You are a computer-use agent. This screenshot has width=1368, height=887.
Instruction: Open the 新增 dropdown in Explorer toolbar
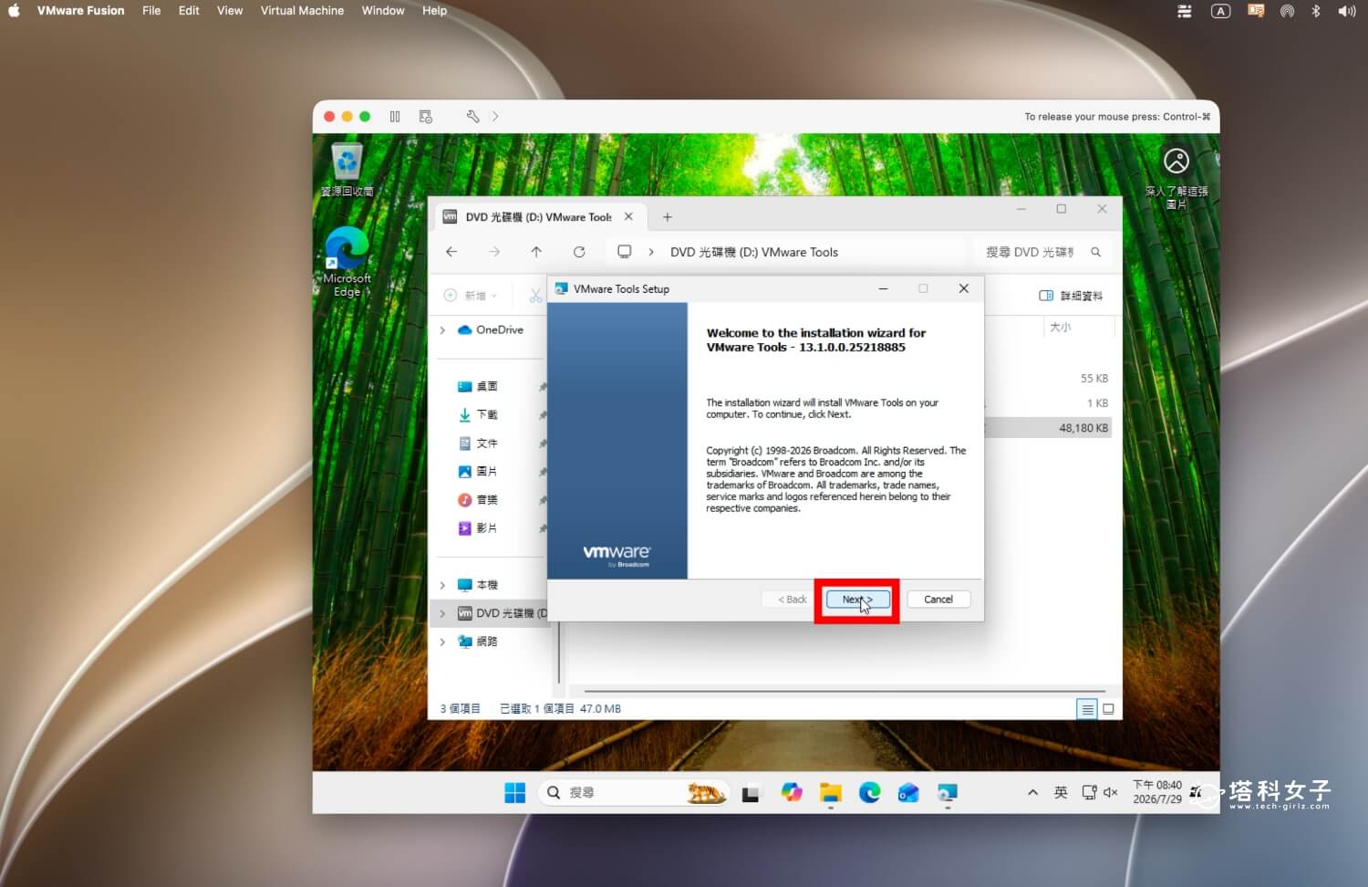(471, 296)
